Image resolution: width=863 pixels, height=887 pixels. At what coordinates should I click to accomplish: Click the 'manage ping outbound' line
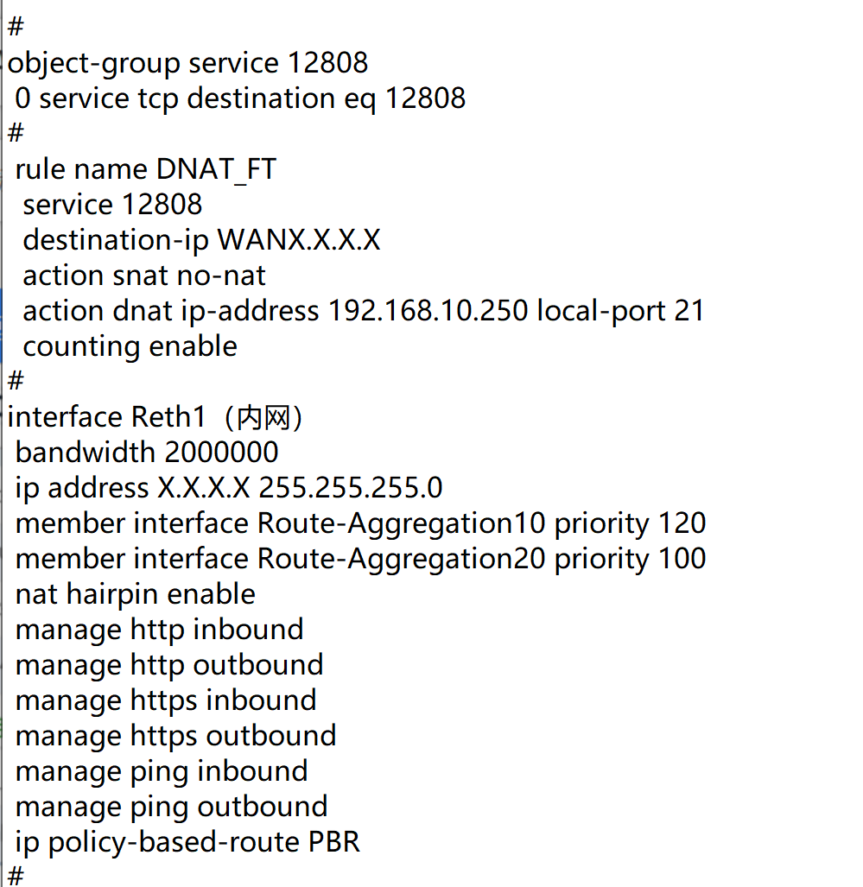coord(171,807)
